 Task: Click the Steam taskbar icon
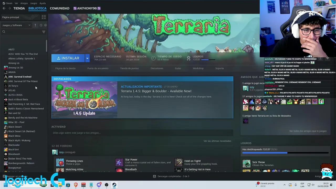114,185
